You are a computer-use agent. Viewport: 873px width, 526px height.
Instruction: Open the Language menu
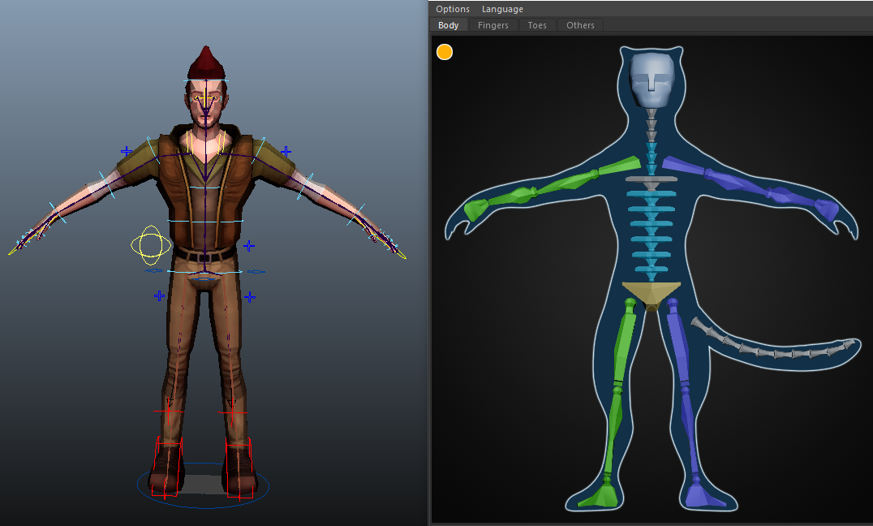point(502,9)
